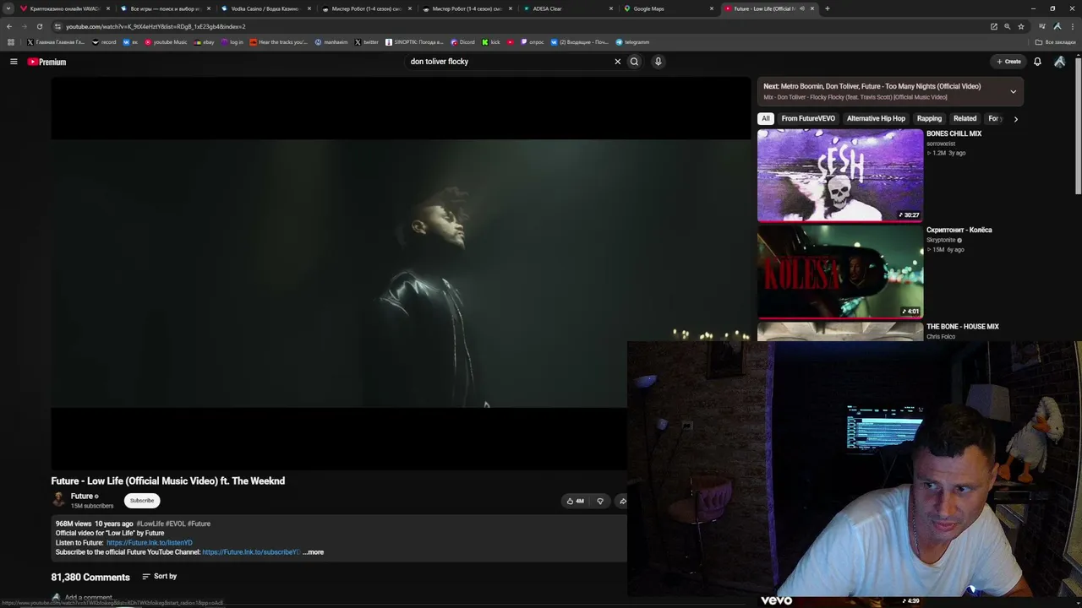Open a new browser tab
The height and width of the screenshot is (608, 1082).
point(827,8)
